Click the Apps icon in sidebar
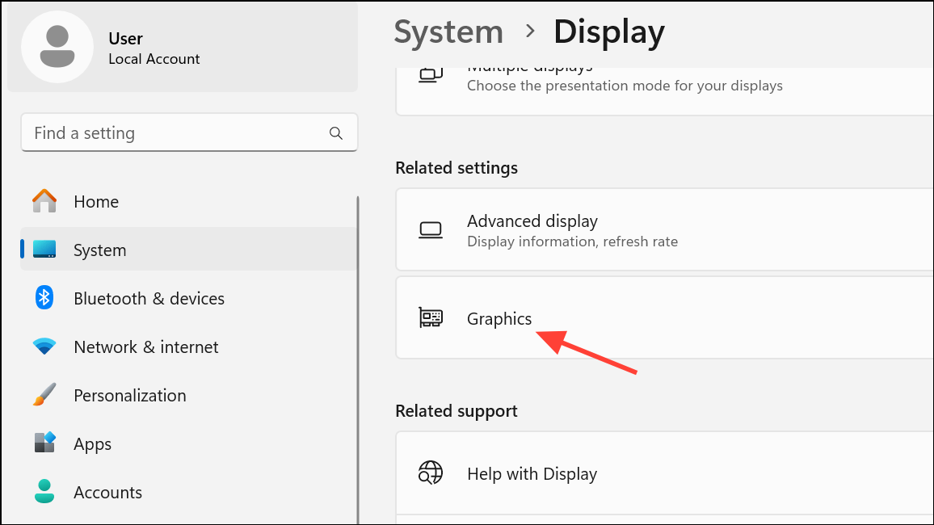 (x=46, y=443)
